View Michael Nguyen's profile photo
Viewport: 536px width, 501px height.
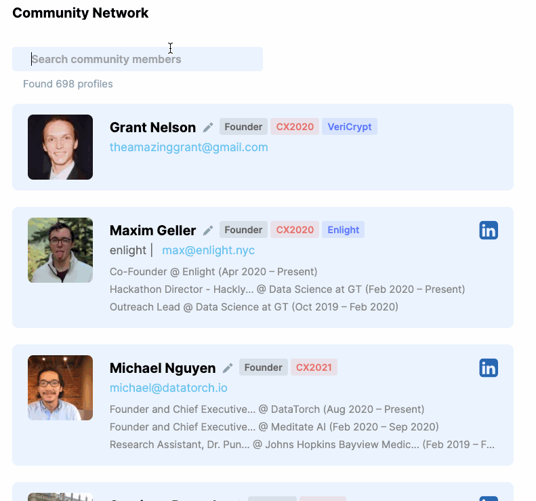click(60, 388)
